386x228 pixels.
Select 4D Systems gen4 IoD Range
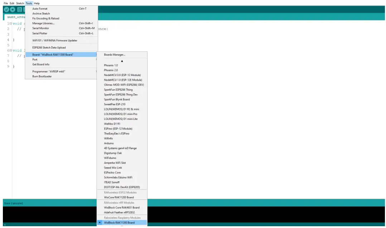pos(122,148)
